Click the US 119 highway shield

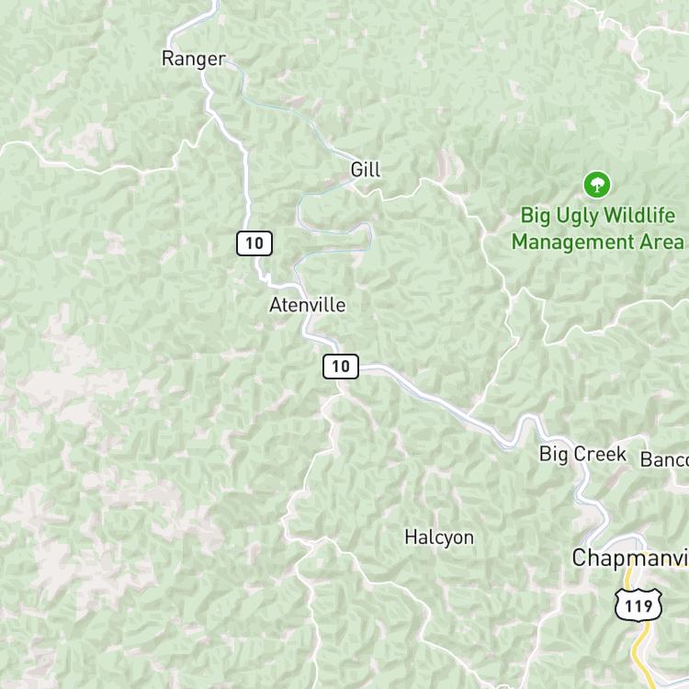pos(638,605)
